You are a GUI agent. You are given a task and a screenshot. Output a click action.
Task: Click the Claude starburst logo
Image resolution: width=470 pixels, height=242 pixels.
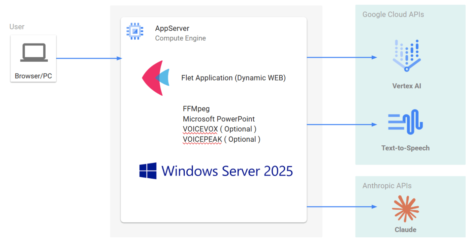[x=406, y=209]
